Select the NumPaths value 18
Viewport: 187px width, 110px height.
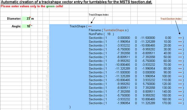tap(109, 34)
